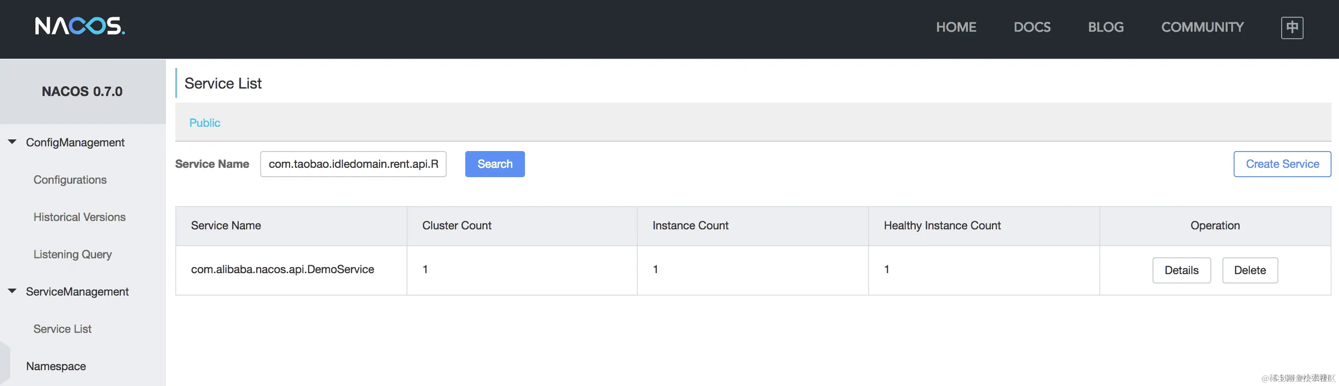Click the com.alibaba.nacos.api.DemoService row name

[282, 269]
